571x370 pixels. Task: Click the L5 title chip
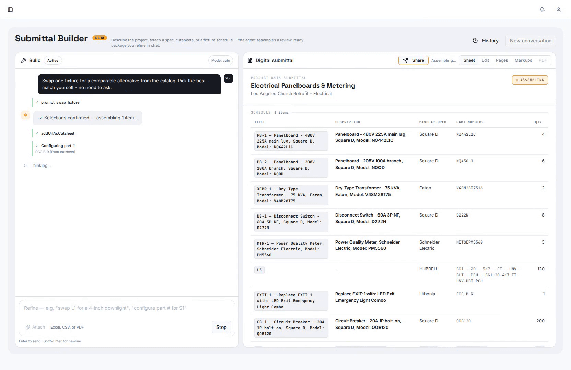[x=259, y=270]
